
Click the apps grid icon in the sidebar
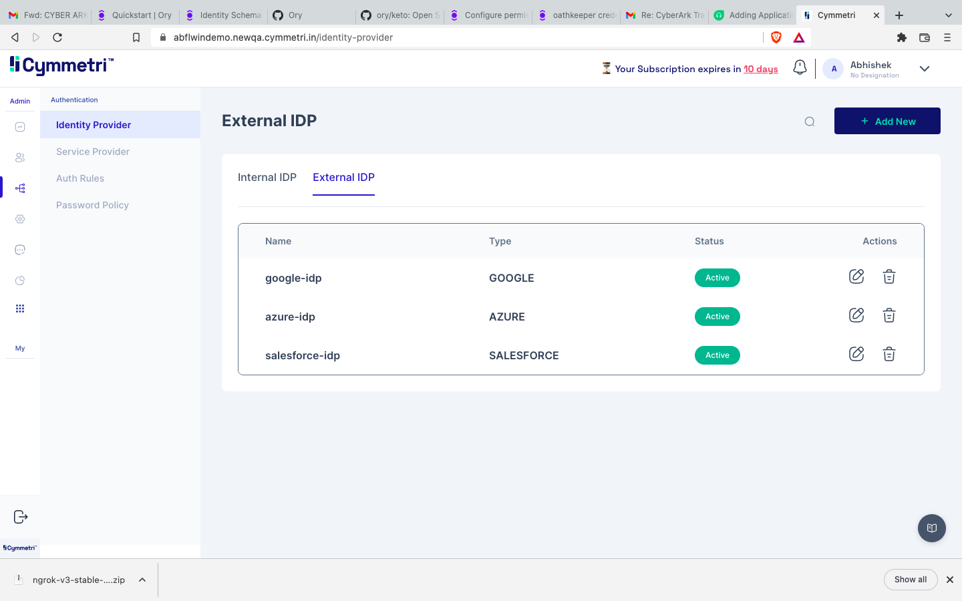point(20,308)
